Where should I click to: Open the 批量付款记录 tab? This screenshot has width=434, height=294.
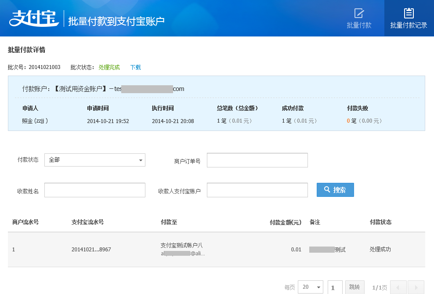coord(409,18)
